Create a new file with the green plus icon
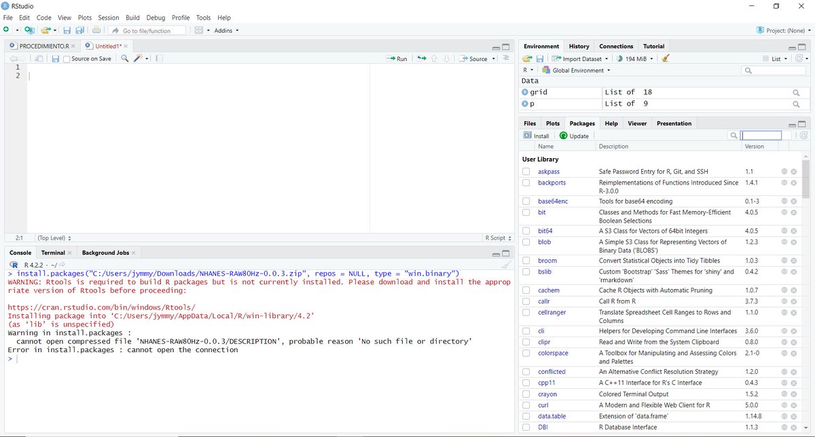The width and height of the screenshot is (815, 437). (6, 30)
